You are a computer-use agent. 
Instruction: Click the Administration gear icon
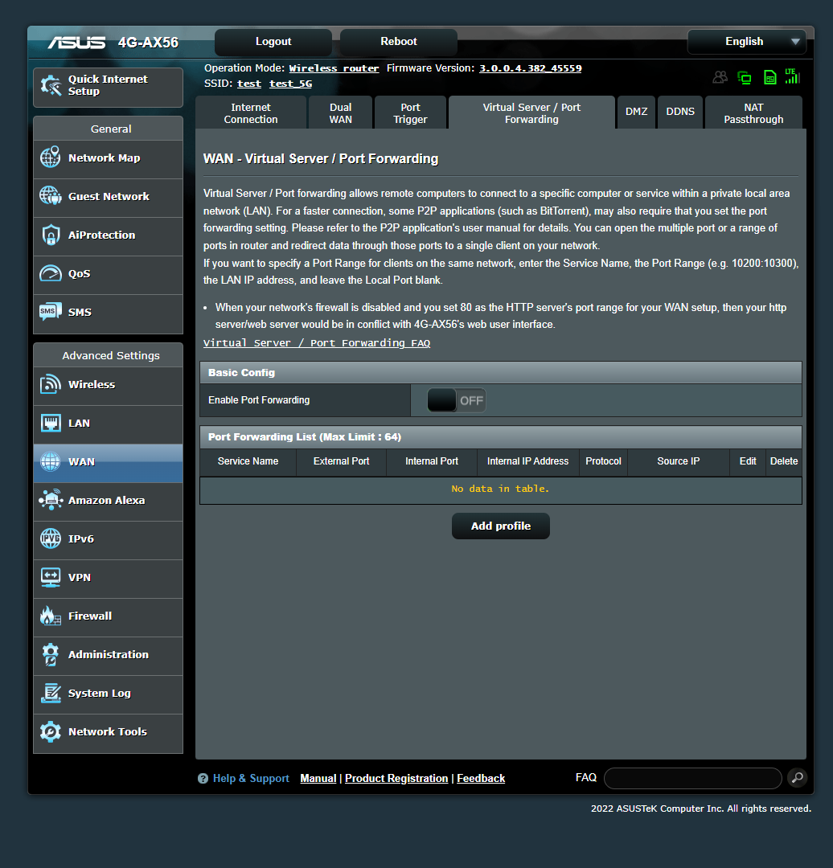[51, 654]
